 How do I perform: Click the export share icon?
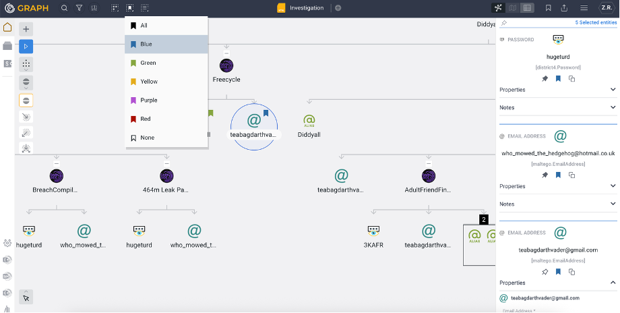(x=564, y=8)
